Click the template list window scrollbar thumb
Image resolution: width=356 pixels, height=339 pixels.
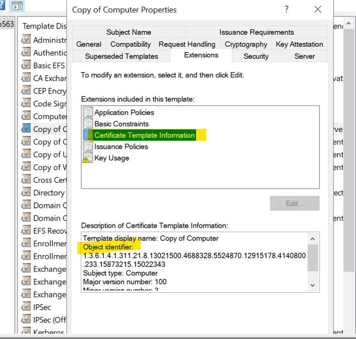point(348,150)
